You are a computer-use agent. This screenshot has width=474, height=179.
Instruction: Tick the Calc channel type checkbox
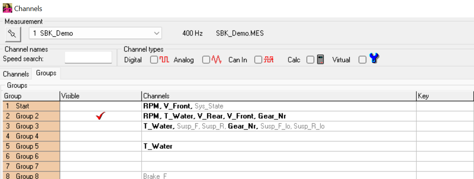click(x=310, y=60)
